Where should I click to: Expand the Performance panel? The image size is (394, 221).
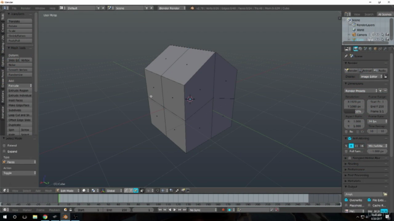356,169
